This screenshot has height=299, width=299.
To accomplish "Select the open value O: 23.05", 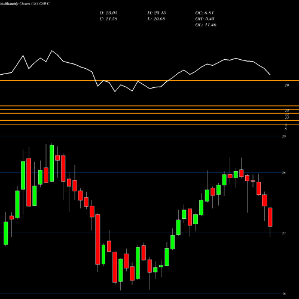I will pos(108,13).
